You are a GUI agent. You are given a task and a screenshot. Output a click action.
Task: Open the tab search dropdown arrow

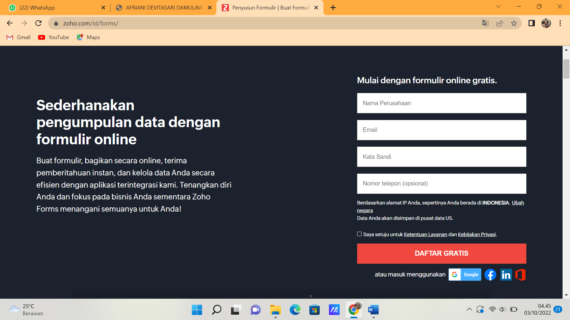498,7
